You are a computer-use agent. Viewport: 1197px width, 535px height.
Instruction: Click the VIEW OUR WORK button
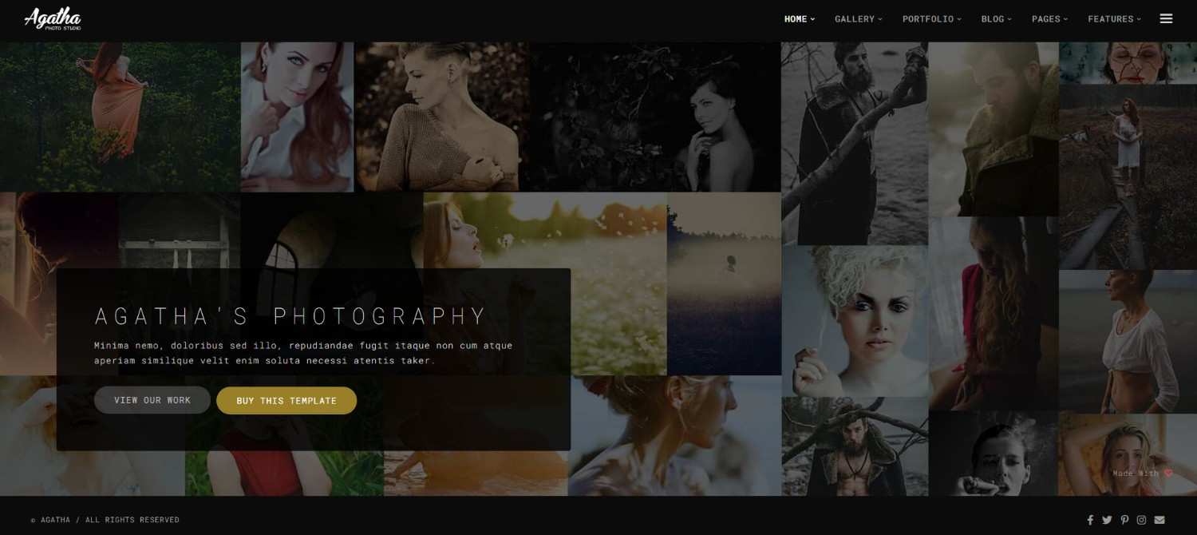[152, 400]
